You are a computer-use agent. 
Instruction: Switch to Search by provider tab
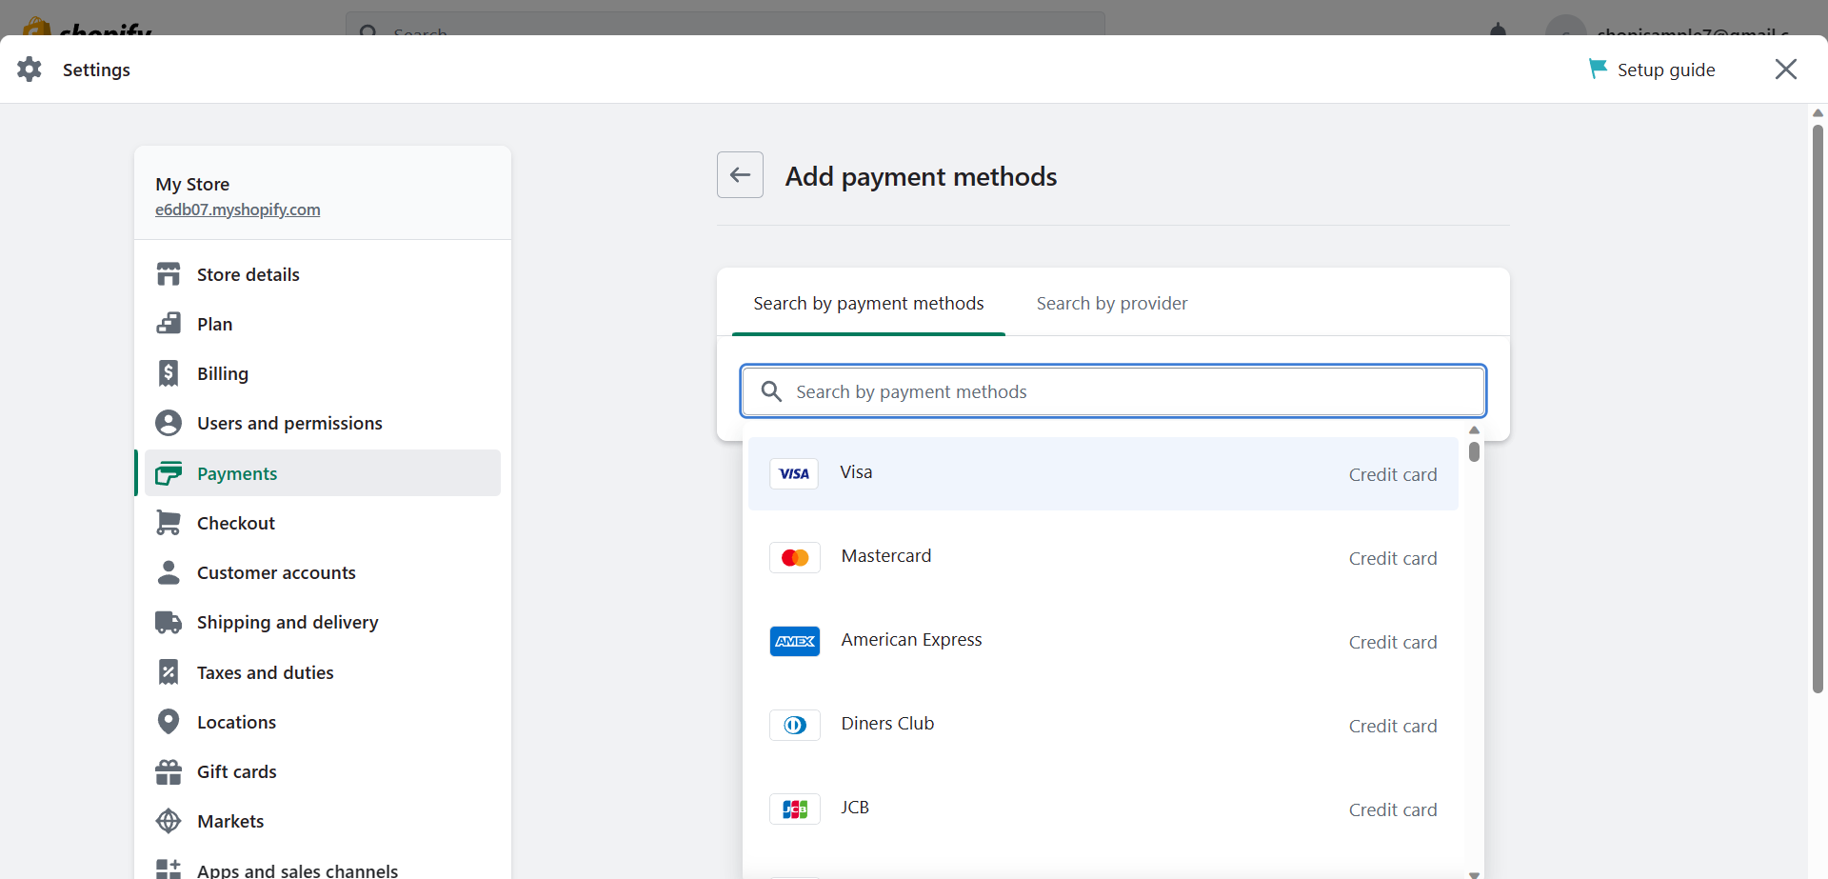1112,303
